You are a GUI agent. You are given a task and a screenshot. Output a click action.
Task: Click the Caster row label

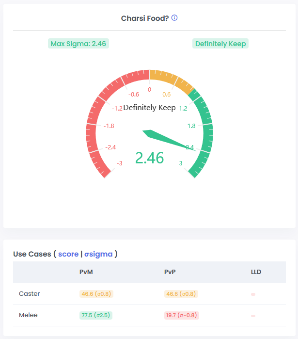(29, 294)
